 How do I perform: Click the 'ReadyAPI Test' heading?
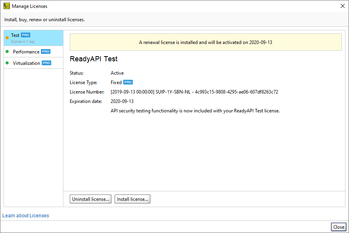click(93, 59)
